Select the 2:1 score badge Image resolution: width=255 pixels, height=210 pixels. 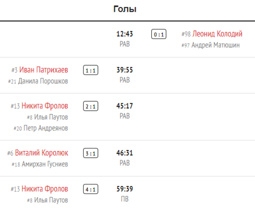click(90, 106)
